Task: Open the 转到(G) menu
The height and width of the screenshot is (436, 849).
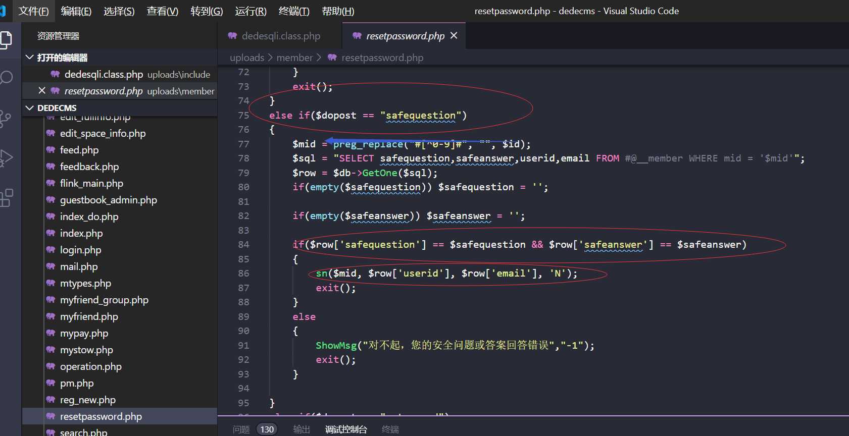Action: click(x=207, y=11)
